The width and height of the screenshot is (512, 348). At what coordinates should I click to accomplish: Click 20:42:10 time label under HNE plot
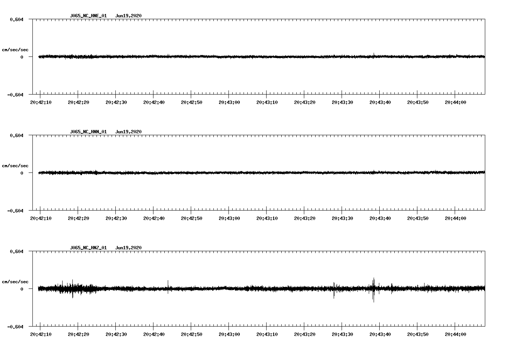[x=41, y=102]
